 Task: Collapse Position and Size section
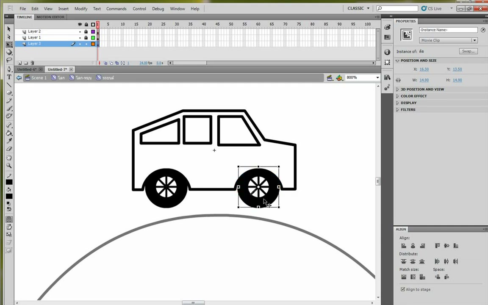coord(397,61)
